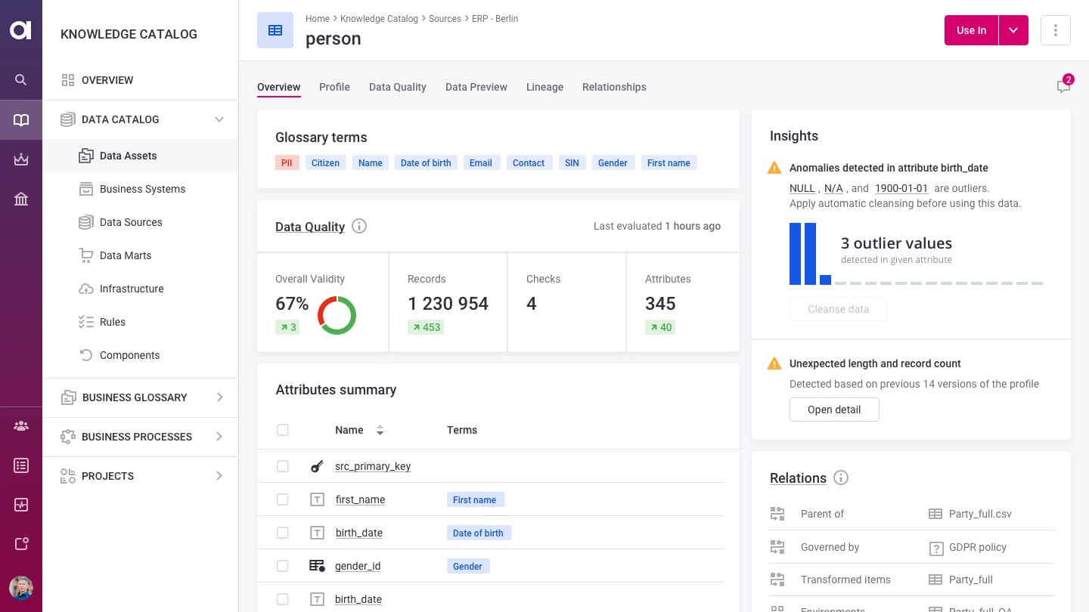Click the crown icon in sidebar
This screenshot has width=1089, height=612.
pyautogui.click(x=21, y=159)
